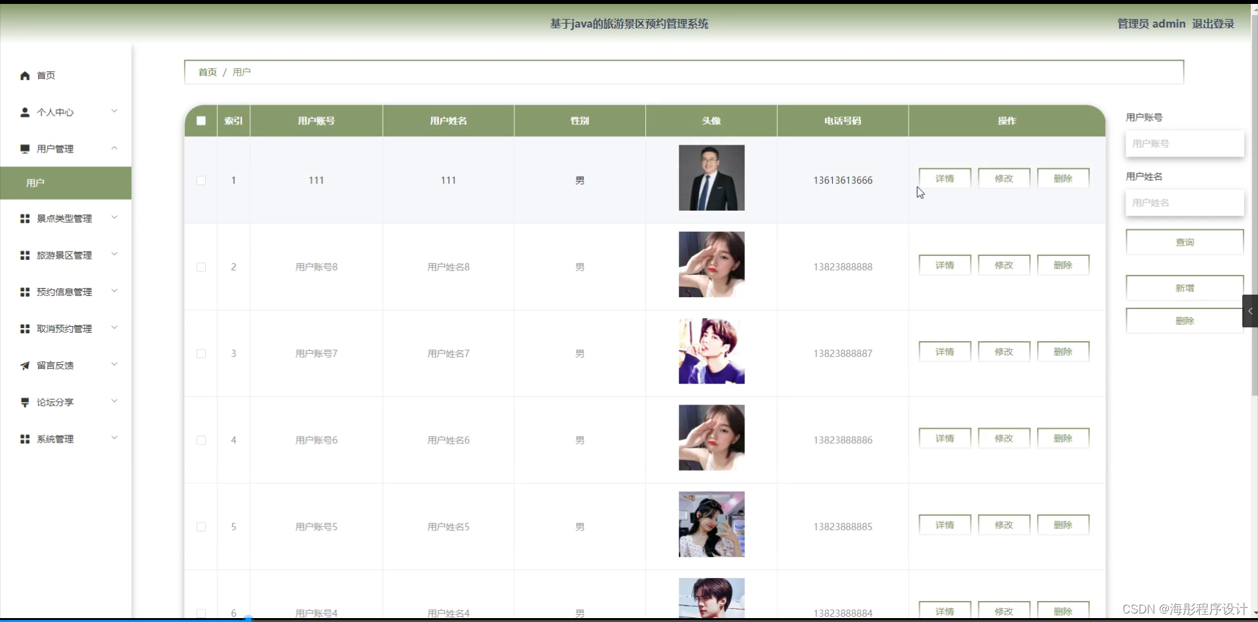The height and width of the screenshot is (622, 1258).
Task: Click 退出登录 to log out
Action: coord(1213,24)
